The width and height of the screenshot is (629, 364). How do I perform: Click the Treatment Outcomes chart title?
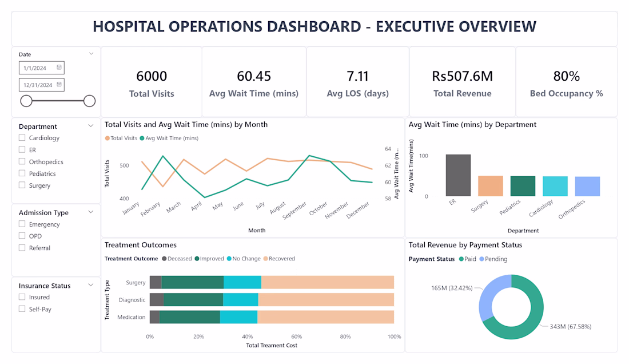[141, 245]
